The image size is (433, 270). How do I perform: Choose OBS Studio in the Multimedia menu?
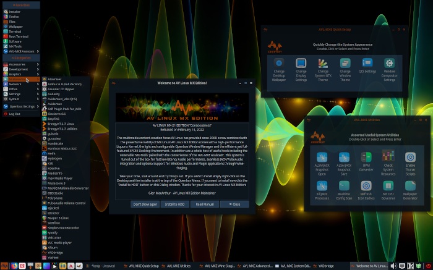57,192
